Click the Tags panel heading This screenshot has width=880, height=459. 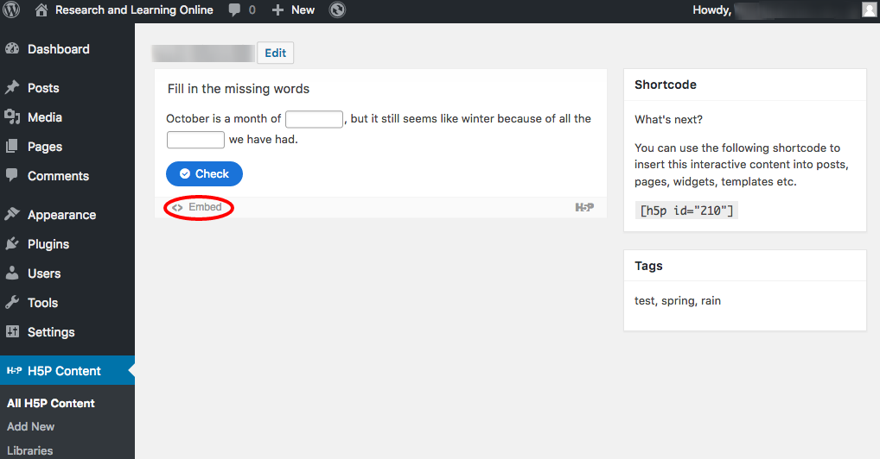point(649,266)
